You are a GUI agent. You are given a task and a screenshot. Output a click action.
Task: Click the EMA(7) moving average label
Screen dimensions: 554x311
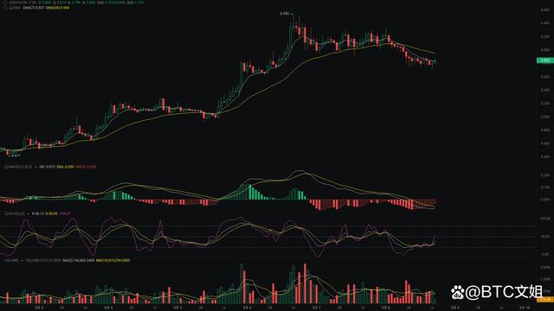click(34, 8)
